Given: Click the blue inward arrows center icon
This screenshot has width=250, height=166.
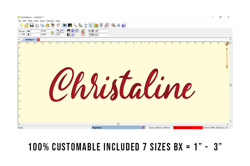Looking at the screenshot, I should (x=72, y=31).
